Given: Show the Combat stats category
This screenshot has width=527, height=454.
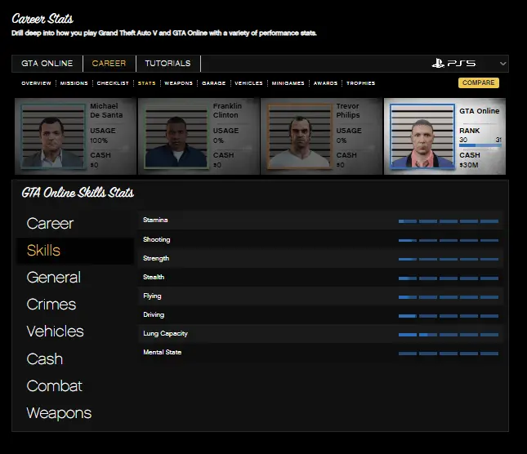Looking at the screenshot, I should click(x=54, y=385).
